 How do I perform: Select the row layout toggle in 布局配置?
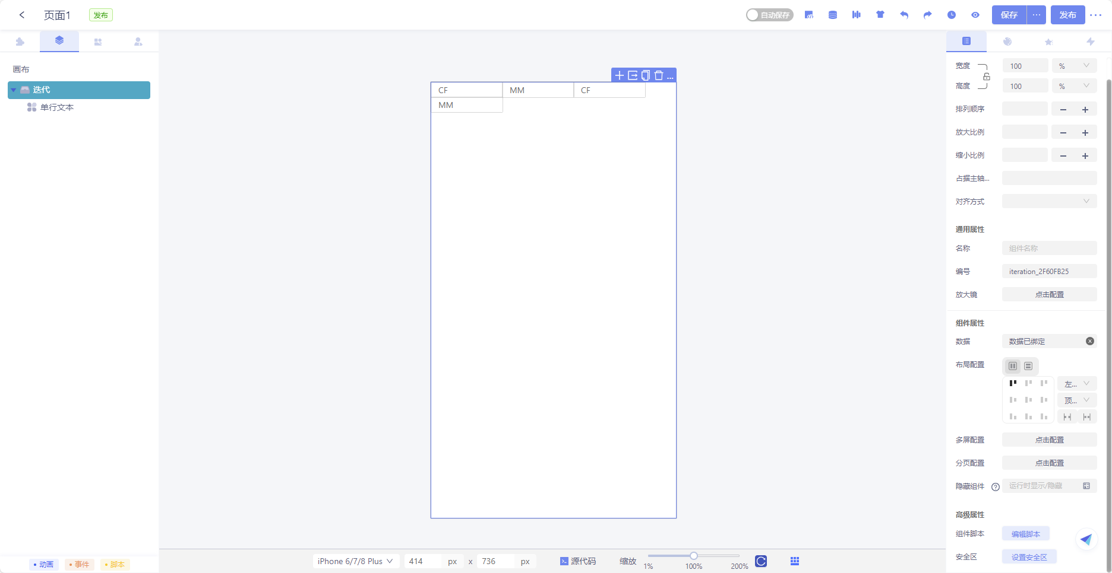[x=1028, y=366]
